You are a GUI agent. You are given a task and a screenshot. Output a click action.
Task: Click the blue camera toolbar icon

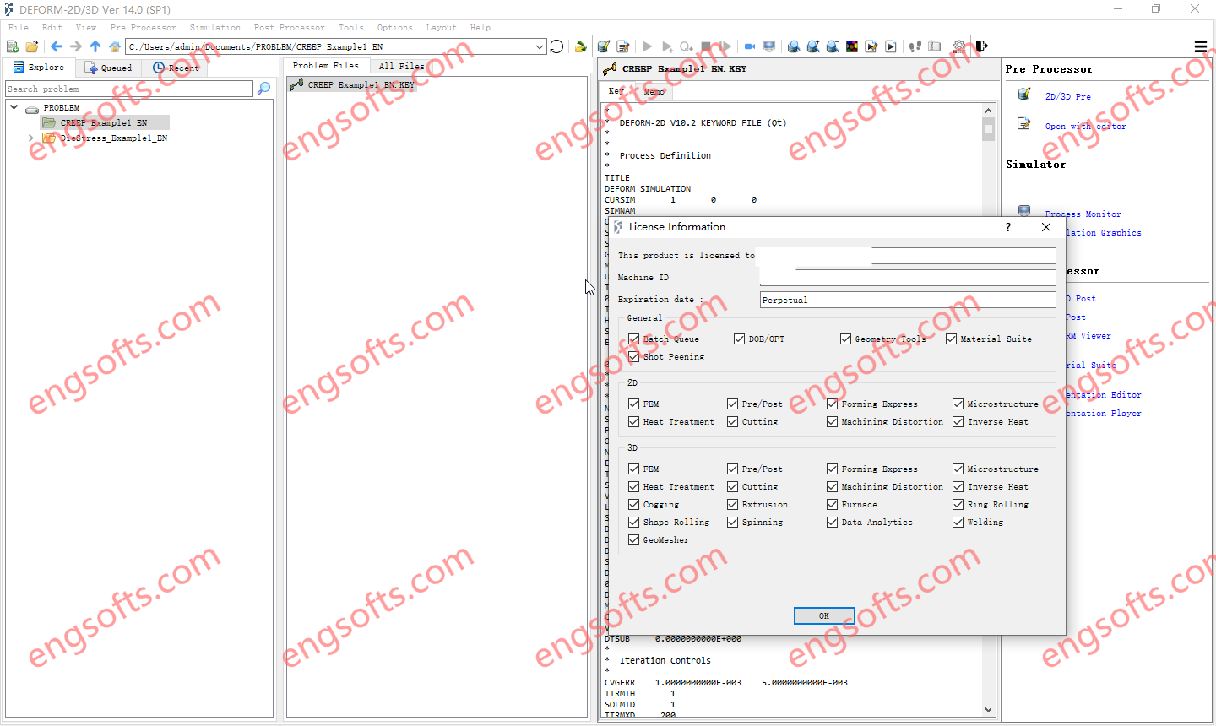[749, 46]
